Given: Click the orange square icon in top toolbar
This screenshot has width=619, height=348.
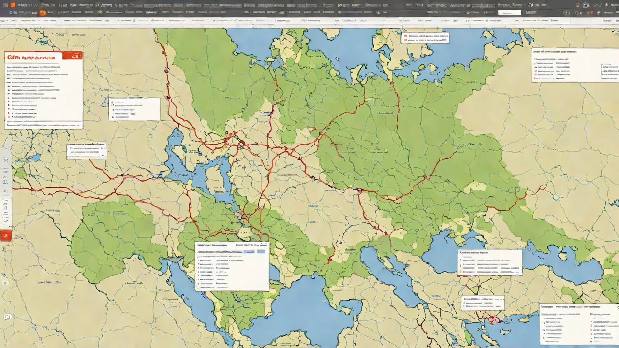Looking at the screenshot, I should (x=13, y=5).
